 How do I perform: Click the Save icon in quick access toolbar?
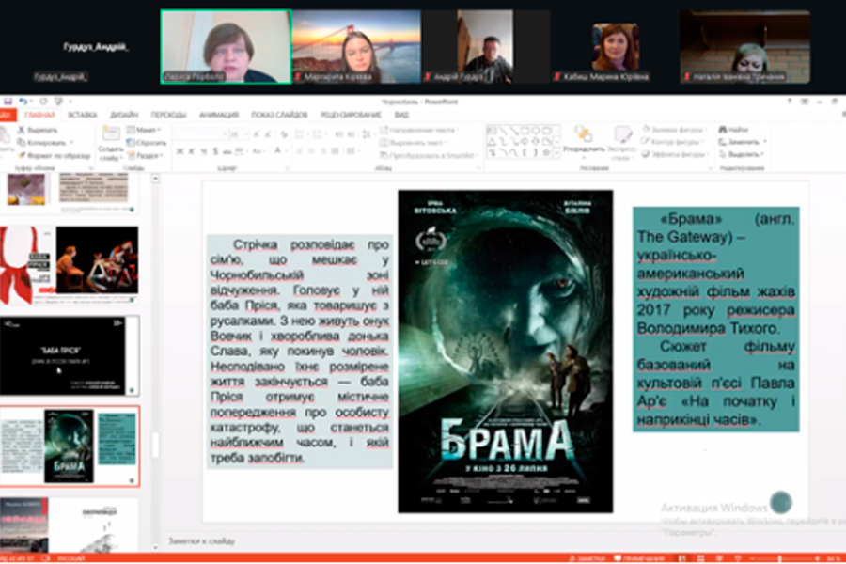coord(8,101)
